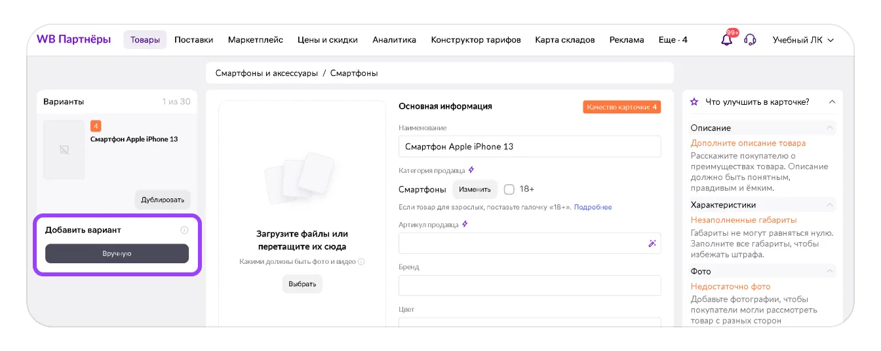Open the notifications bell with 99+ badge
This screenshot has height=351, width=881.
[x=726, y=39]
